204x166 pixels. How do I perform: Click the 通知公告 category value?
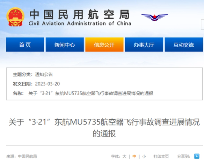pos(44,75)
